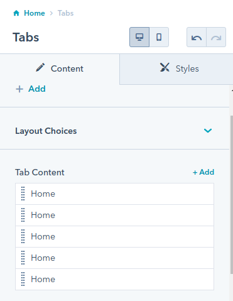Select the Tabs breadcrumb item
Screen dimensions: 233x301
coord(65,13)
